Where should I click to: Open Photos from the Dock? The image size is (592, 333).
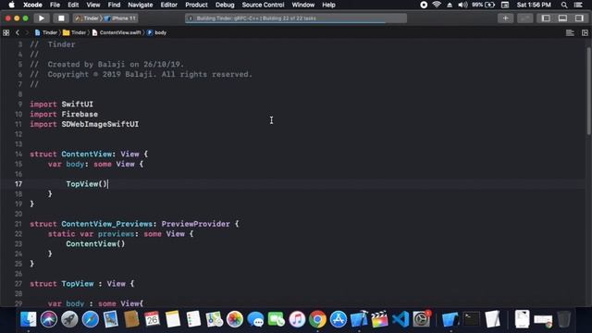point(235,319)
